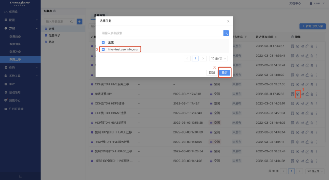This screenshot has width=329, height=180.
Task: Open the 10 条/页 page size dropdown
Action: tap(218, 58)
